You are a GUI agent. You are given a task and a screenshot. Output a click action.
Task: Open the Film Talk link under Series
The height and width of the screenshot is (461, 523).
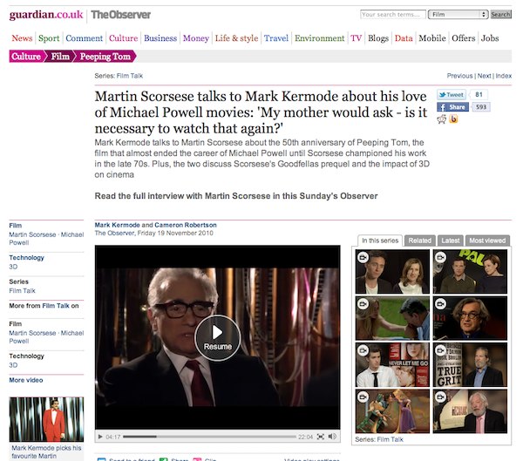tap(22, 290)
